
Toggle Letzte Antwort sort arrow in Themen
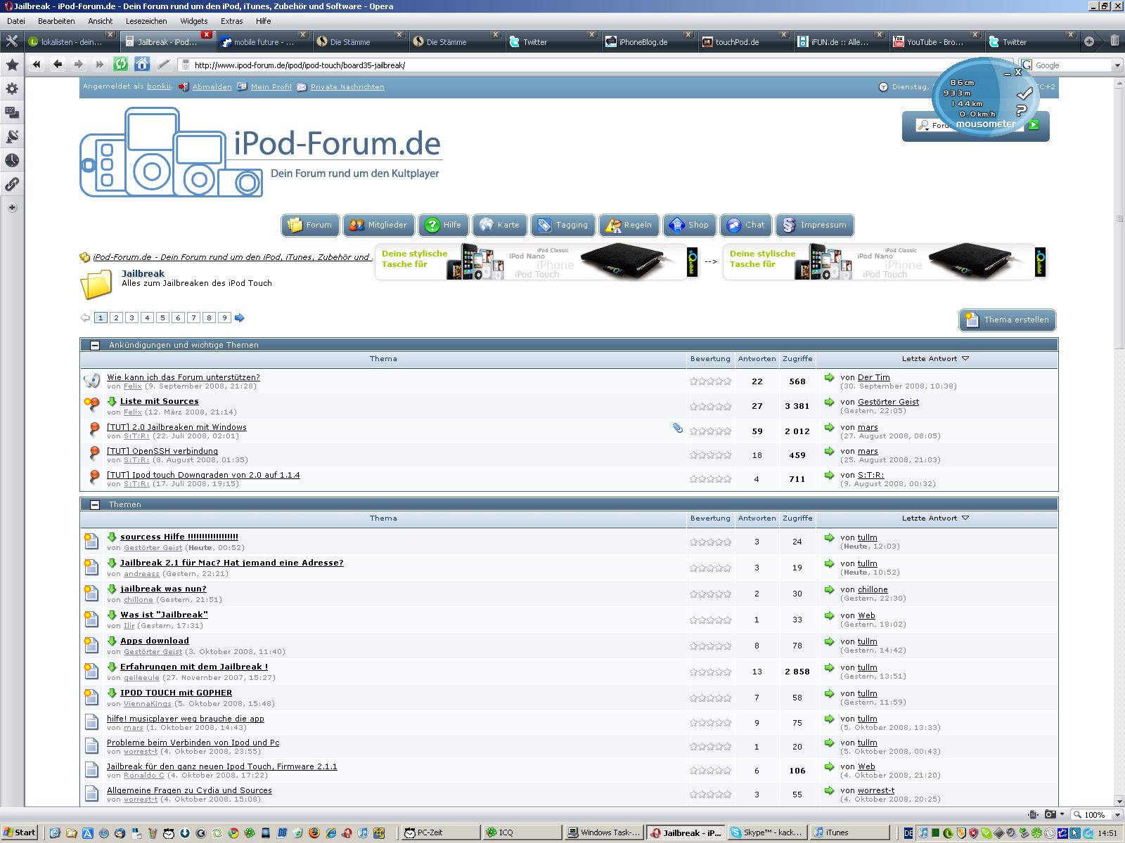click(x=965, y=518)
